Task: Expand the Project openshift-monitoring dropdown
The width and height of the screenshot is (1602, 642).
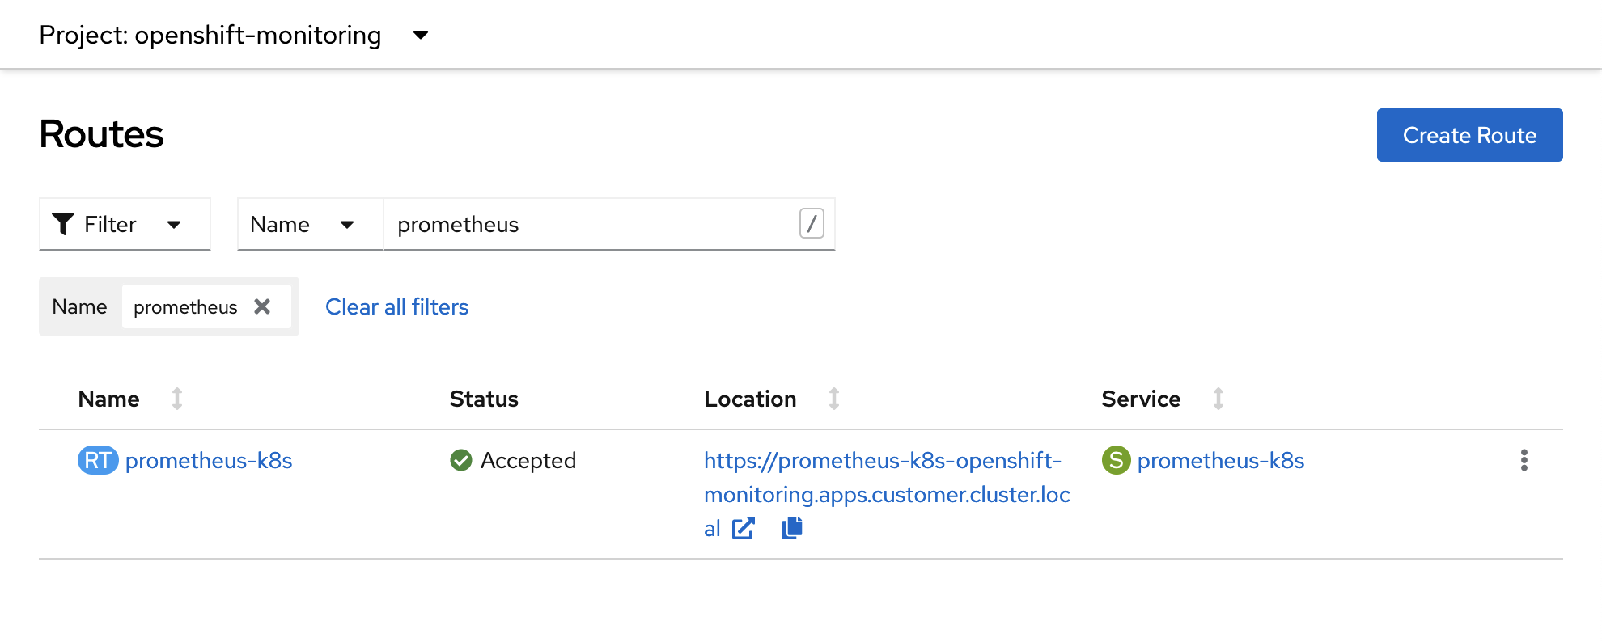Action: [420, 35]
